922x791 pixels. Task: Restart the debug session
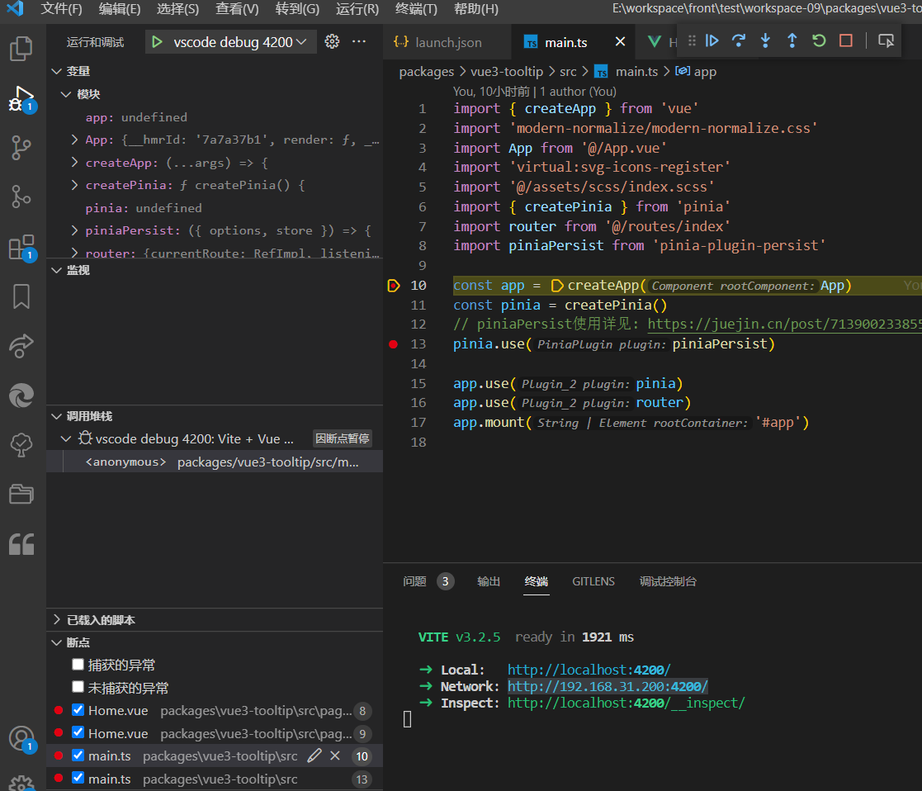point(819,40)
